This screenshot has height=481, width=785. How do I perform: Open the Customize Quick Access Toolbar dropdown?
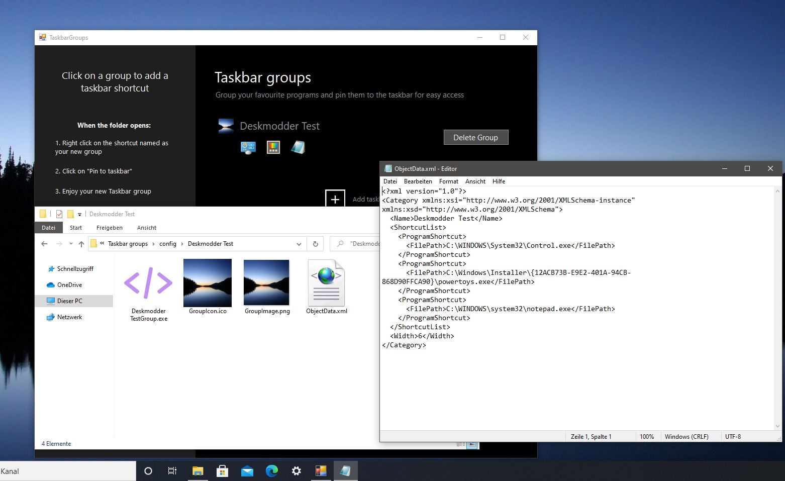(79, 215)
